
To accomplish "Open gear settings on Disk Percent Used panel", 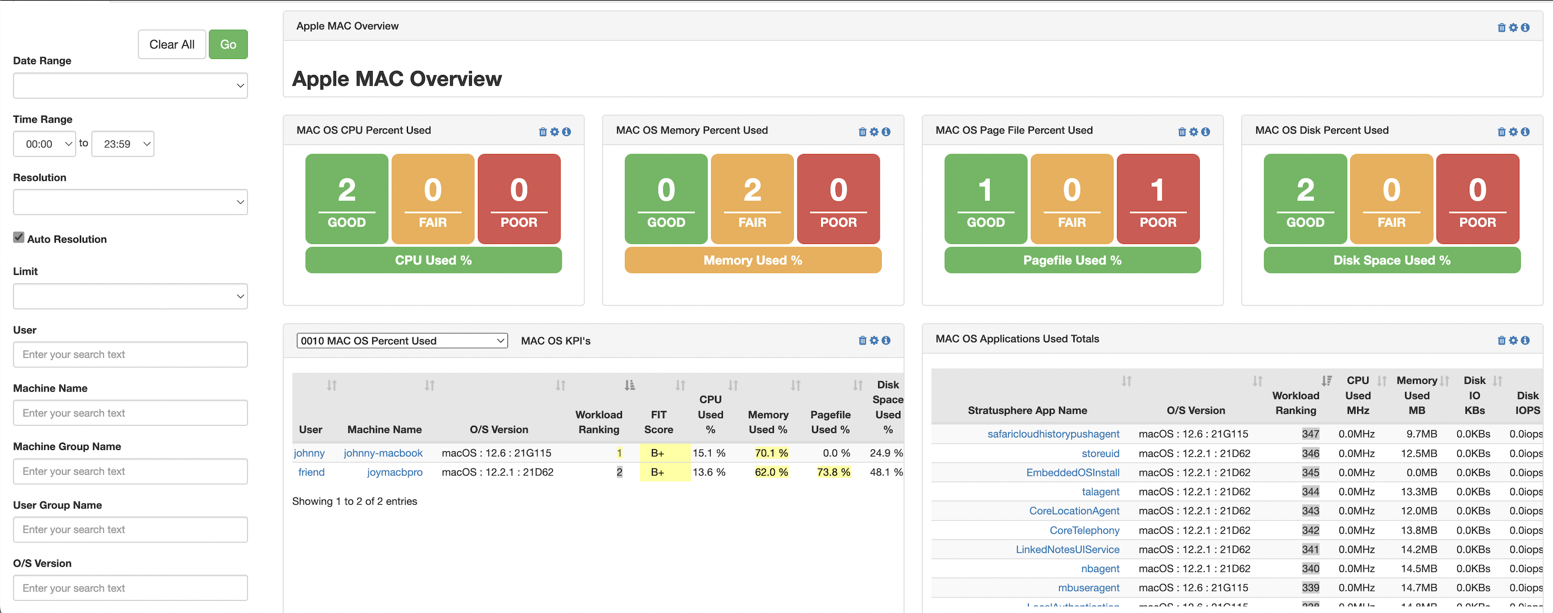I will tap(1512, 132).
